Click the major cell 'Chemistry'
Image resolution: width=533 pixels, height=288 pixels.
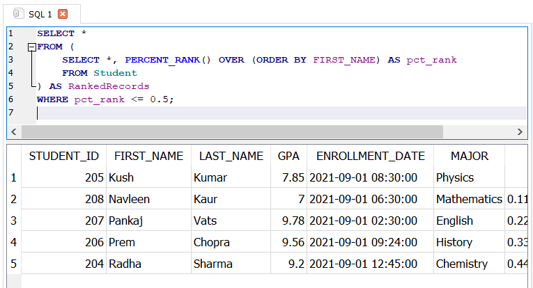pos(470,264)
